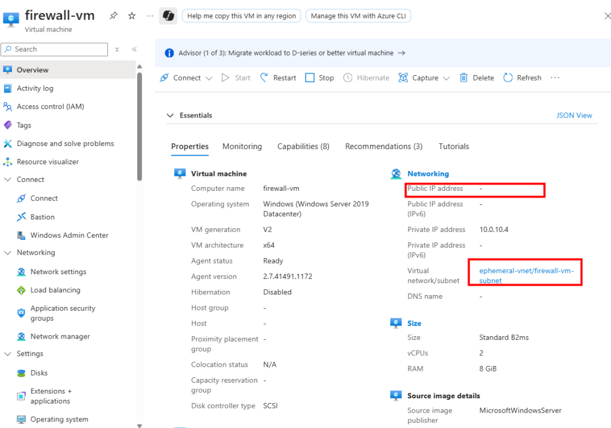611x428 pixels.
Task: Click in the sidebar Search field
Action: pyautogui.click(x=54, y=49)
